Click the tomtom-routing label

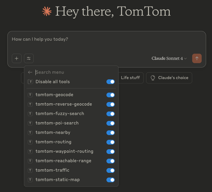54,142
